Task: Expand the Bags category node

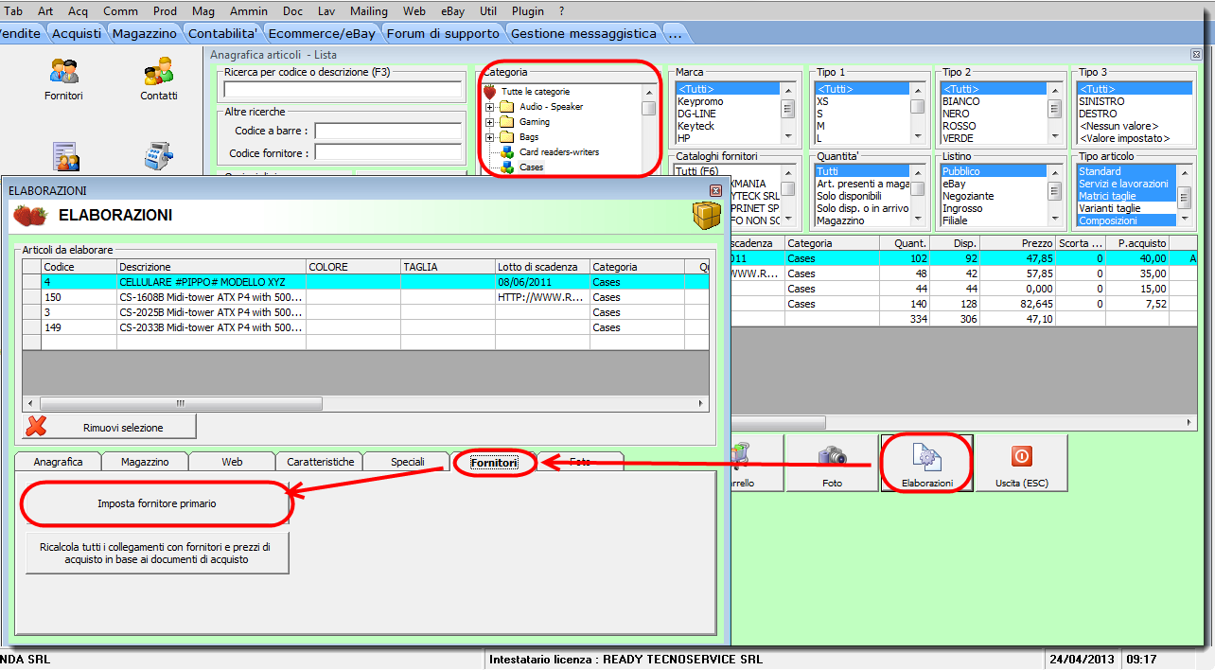Action: tap(489, 137)
